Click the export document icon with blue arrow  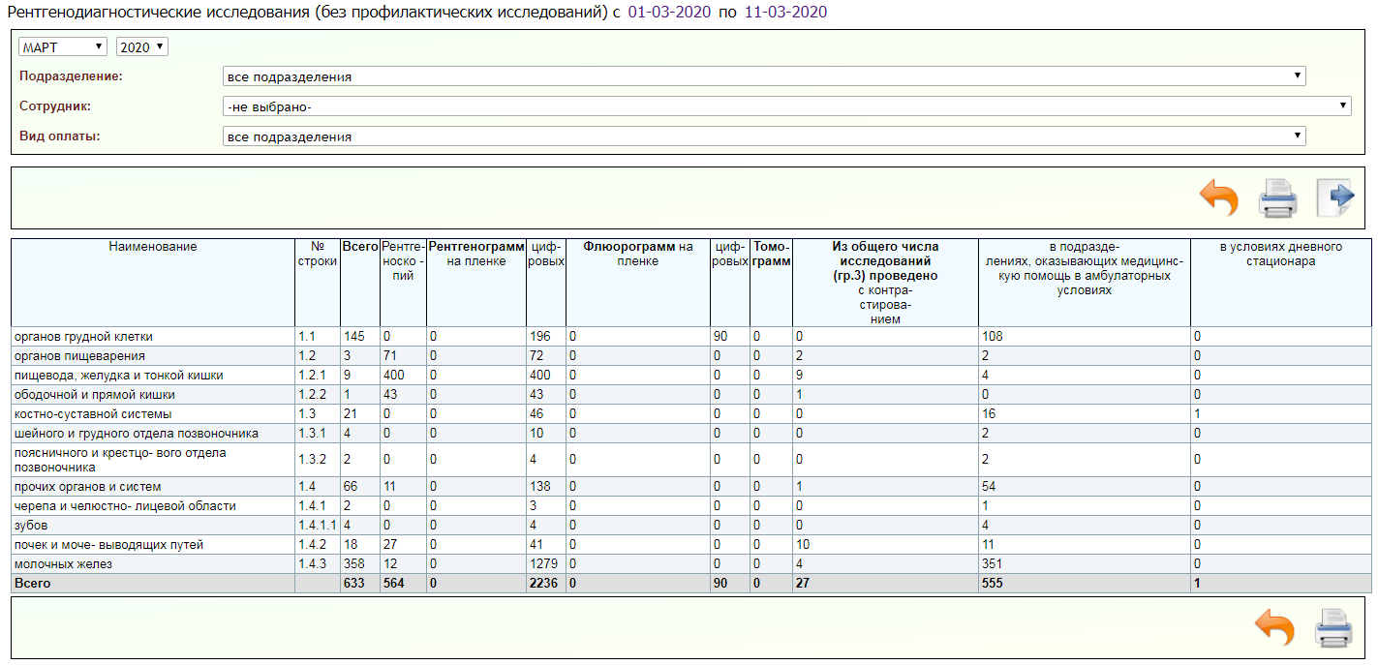click(1335, 196)
